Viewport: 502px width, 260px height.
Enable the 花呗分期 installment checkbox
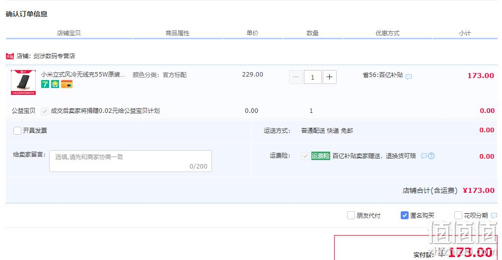pos(458,215)
